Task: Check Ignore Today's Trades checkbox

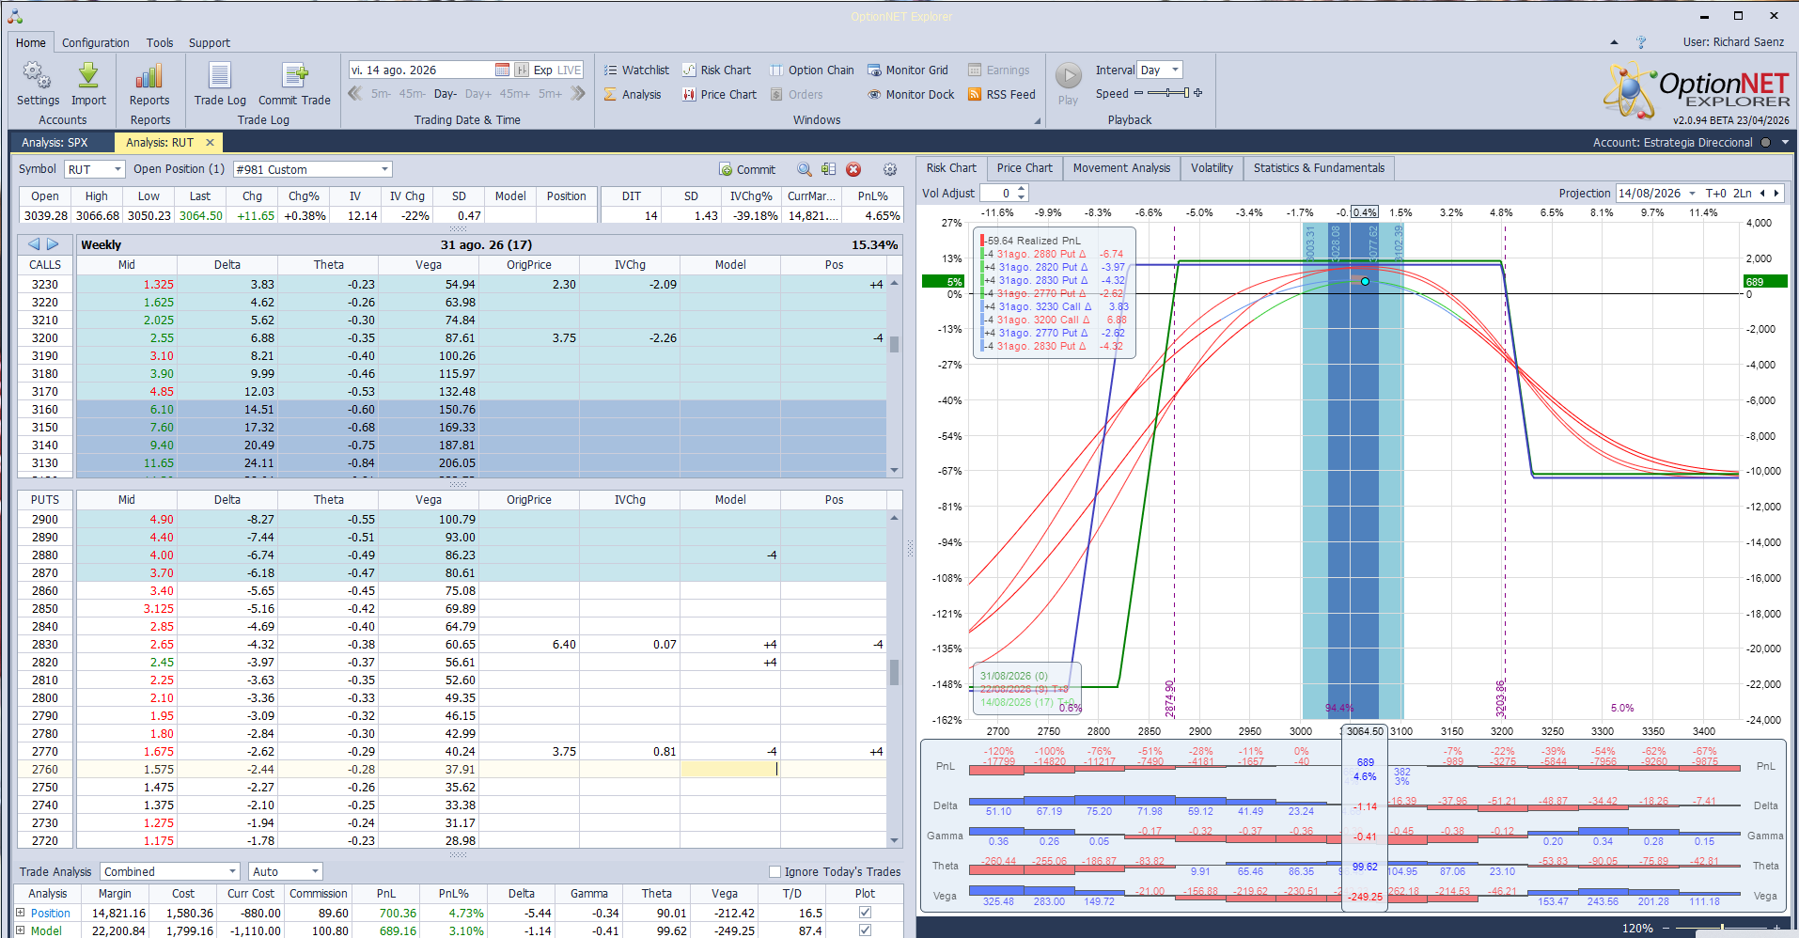Action: click(775, 871)
